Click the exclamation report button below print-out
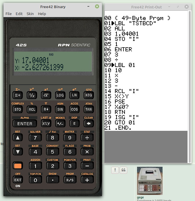The width and height of the screenshot is (195, 201). click(115, 170)
